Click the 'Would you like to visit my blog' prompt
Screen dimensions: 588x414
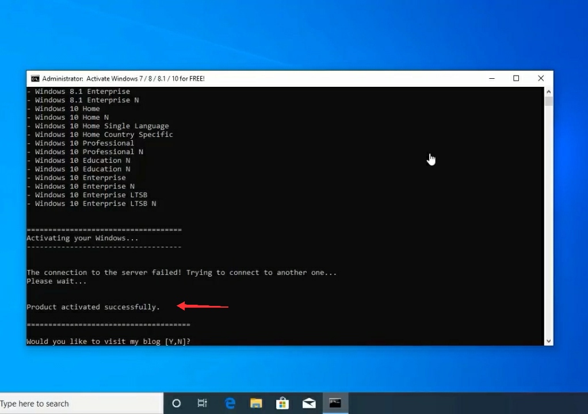(108, 342)
